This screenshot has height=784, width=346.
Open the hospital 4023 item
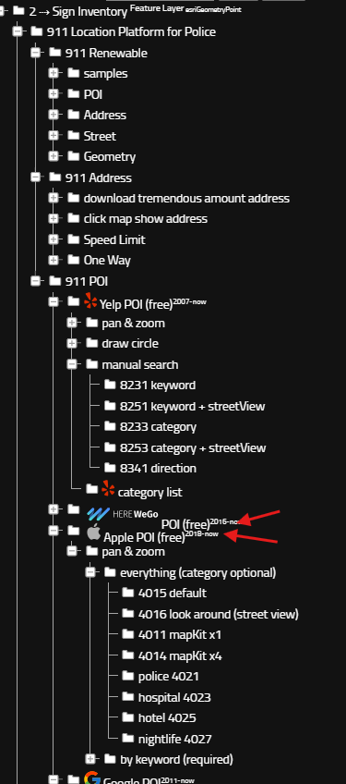pyautogui.click(x=174, y=697)
